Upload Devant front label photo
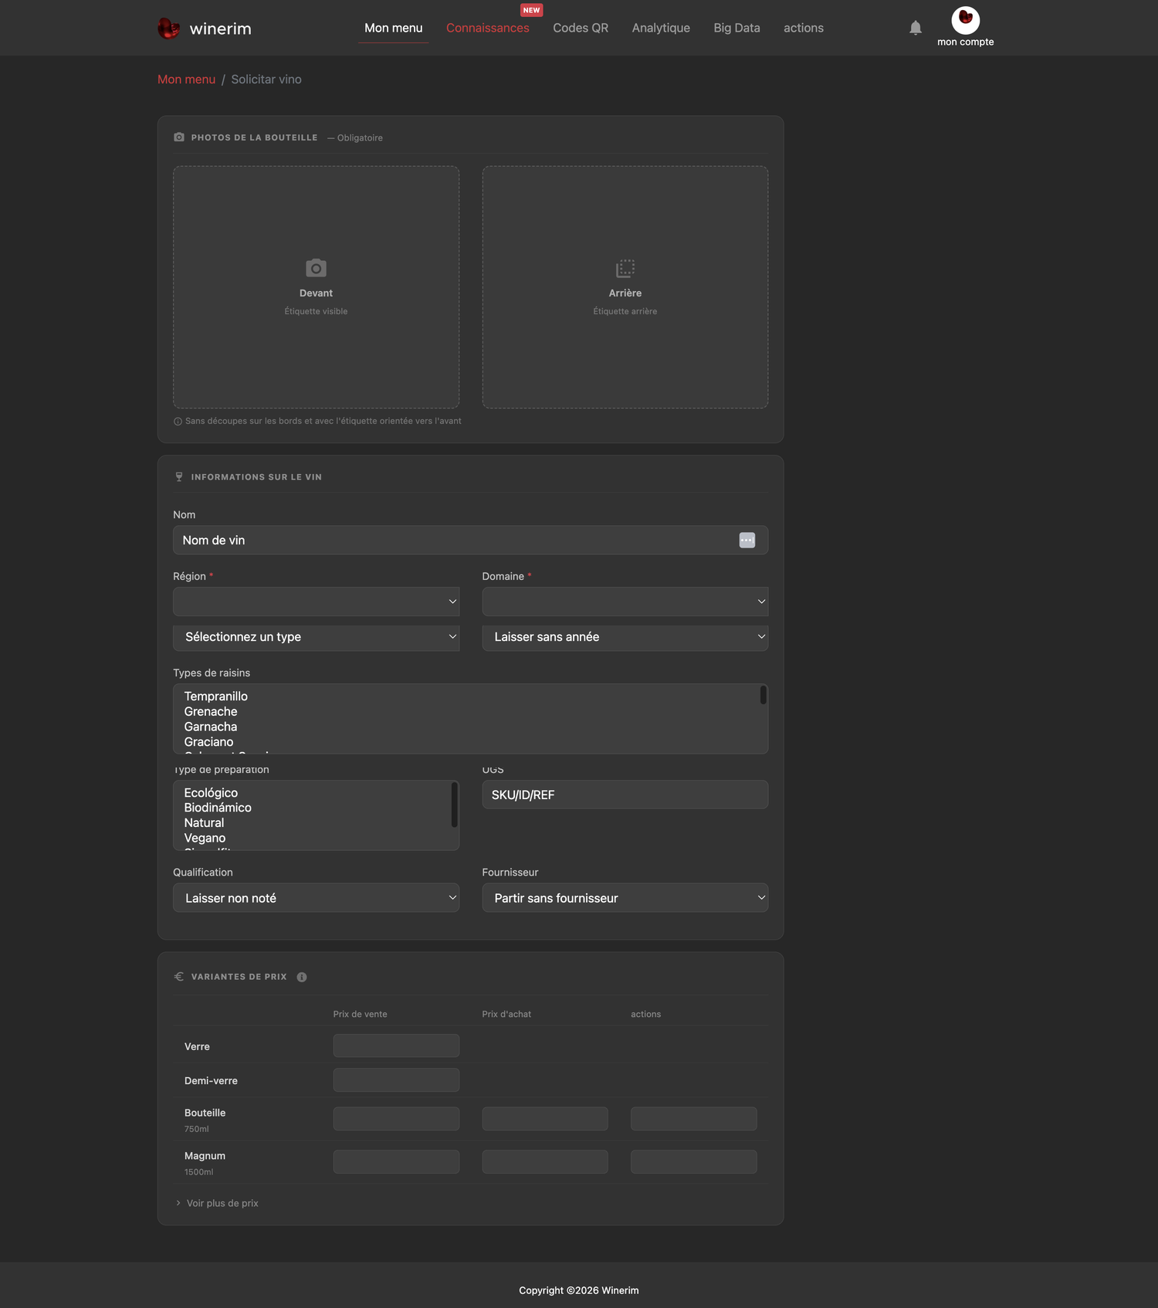1158x1308 pixels. 316,287
